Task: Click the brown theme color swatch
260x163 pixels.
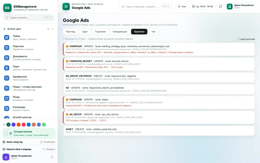Action: pos(34,125)
